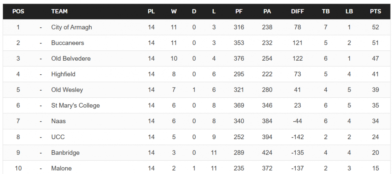Viewport: 392px width, 174px height.
Task: Select Old Wesley in the table
Action: [67, 90]
